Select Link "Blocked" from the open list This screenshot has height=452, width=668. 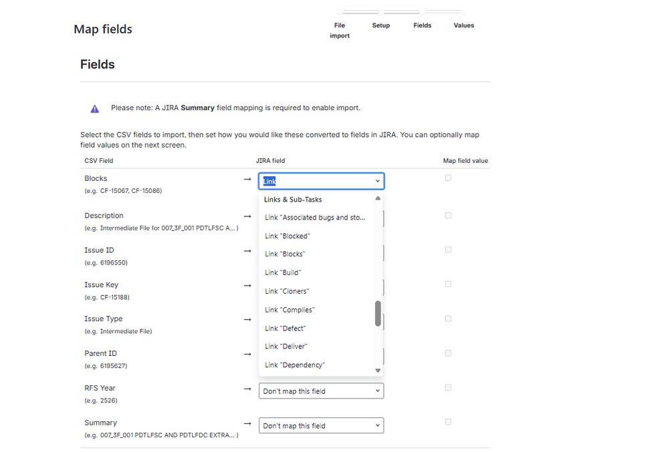[287, 235]
